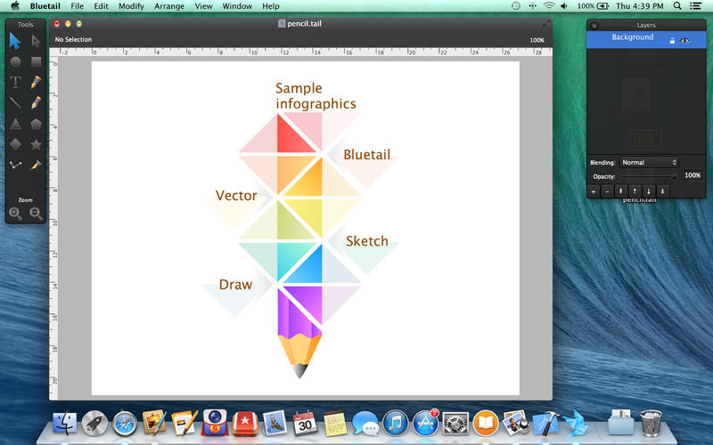Select the straight line tool
The image size is (713, 445).
pyautogui.click(x=15, y=103)
